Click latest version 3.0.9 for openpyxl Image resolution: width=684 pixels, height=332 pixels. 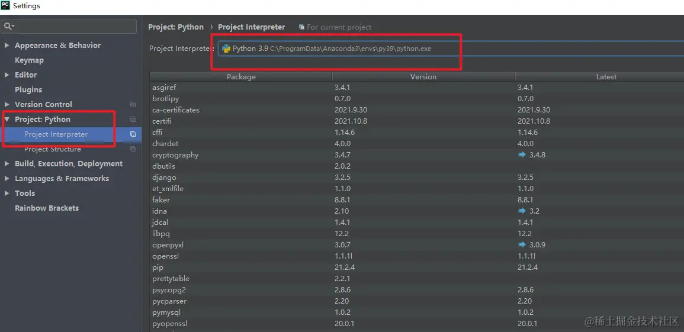click(537, 245)
